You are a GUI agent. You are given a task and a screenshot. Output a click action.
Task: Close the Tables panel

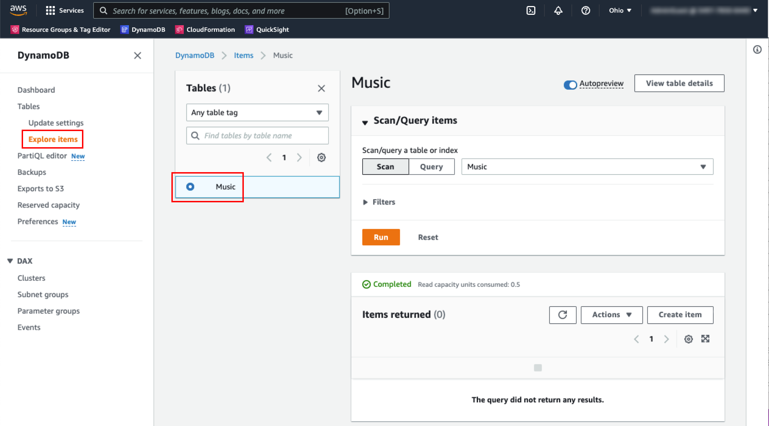tap(321, 88)
